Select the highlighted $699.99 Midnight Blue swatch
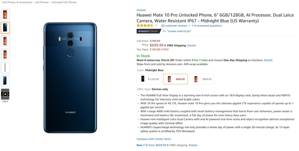The image size is (299, 151). (x=175, y=79)
